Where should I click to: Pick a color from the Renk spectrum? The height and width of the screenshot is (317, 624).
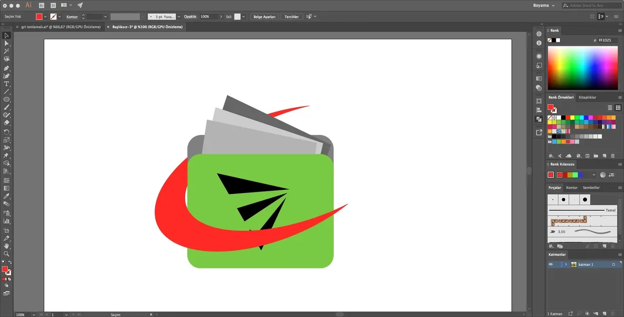(x=583, y=67)
